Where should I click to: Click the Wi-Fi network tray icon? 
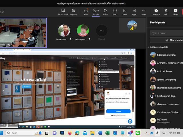[x=170, y=133]
